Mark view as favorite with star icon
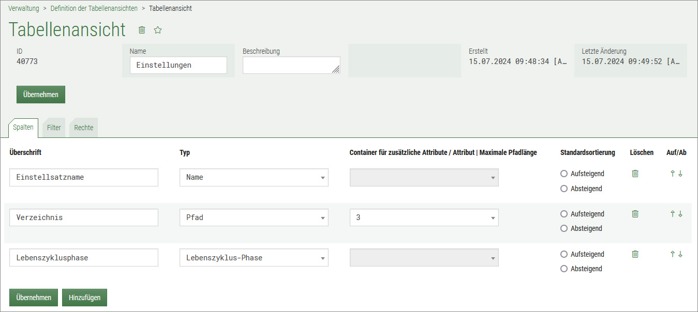The height and width of the screenshot is (312, 698). tap(158, 30)
